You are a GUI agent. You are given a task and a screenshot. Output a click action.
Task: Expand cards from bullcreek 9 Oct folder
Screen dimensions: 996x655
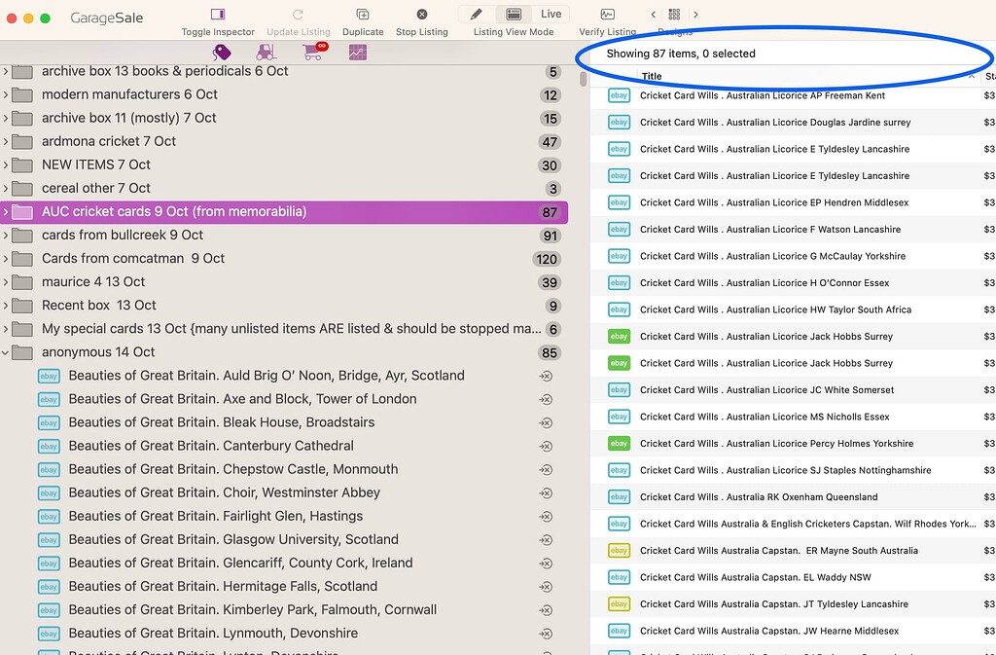[5, 236]
